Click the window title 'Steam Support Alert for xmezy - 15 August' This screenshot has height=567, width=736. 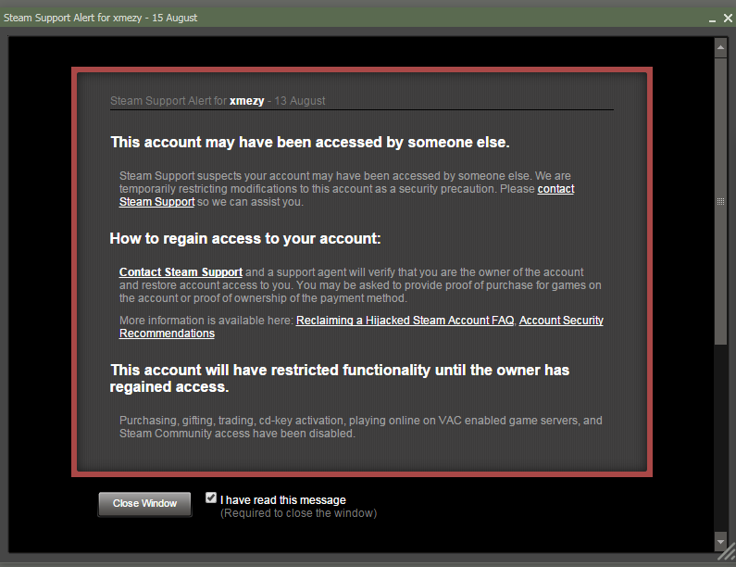(x=101, y=18)
